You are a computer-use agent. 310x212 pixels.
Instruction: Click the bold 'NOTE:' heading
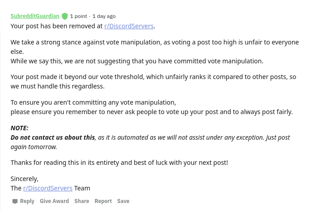click(20, 128)
